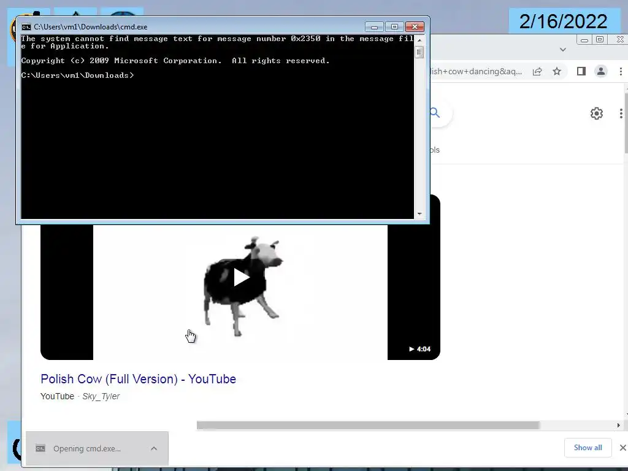Click the horizontal scrollbar right arrow

(618, 425)
